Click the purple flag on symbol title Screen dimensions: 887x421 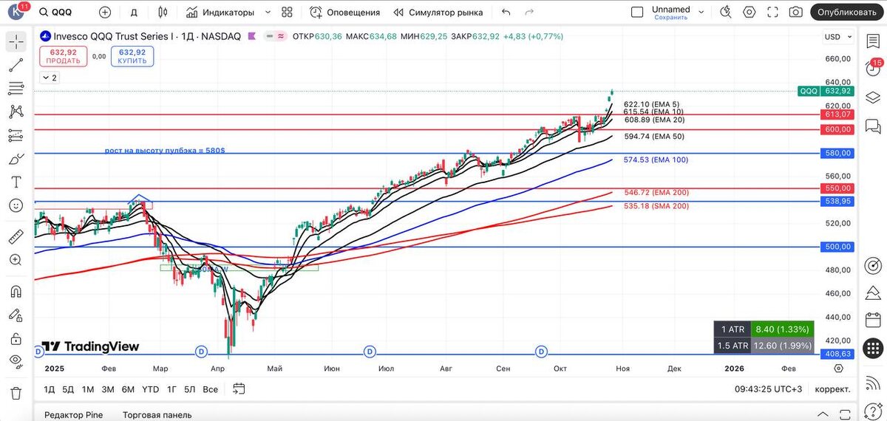tap(252, 35)
